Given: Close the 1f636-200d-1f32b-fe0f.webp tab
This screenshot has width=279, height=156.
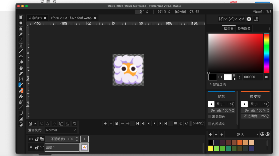Looking at the screenshot, I should pyautogui.click(x=95, y=18).
